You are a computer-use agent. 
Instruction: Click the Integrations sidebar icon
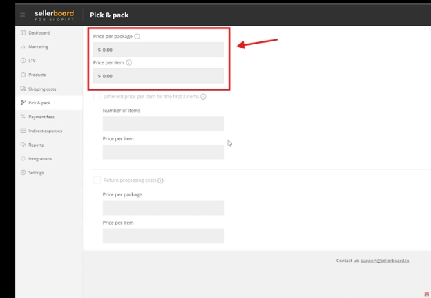coord(23,159)
